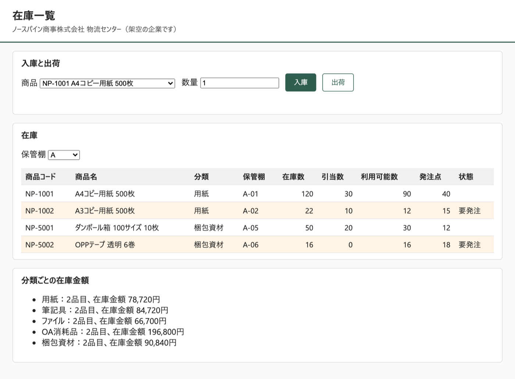Open the 保管棚 shelf filter dropdown
This screenshot has width=515, height=379.
tap(64, 155)
